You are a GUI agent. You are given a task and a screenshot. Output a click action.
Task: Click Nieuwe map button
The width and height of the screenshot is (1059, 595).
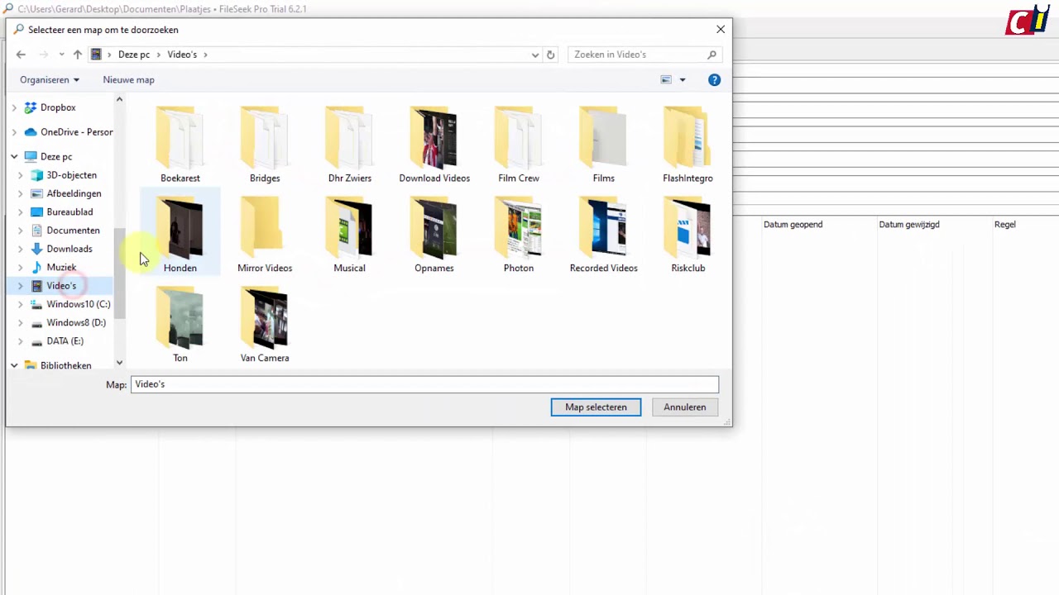click(128, 80)
